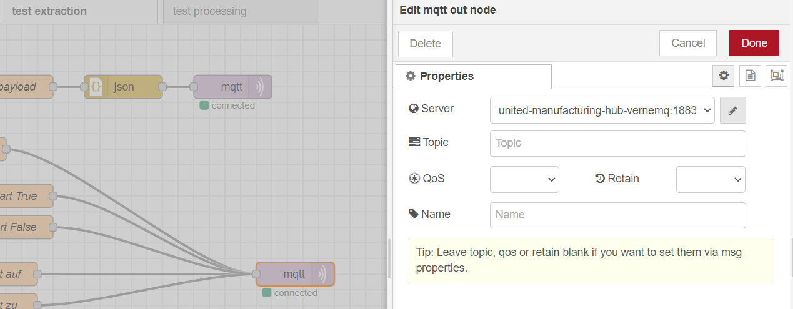This screenshot has height=309, width=793.
Task: Delete this mqtt out node
Action: [x=425, y=44]
